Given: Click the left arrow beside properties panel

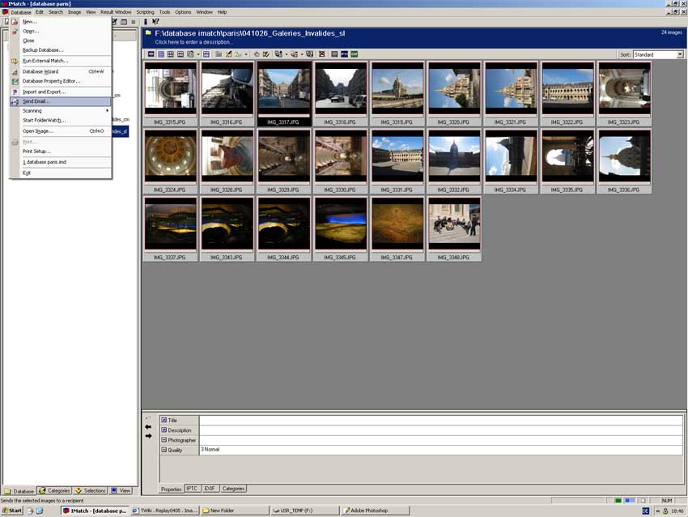Looking at the screenshot, I should (148, 427).
